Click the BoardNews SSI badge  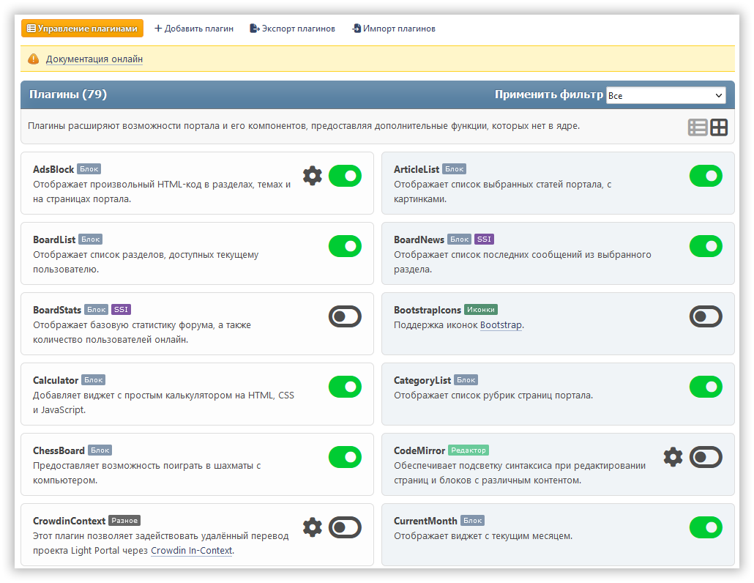coord(484,239)
